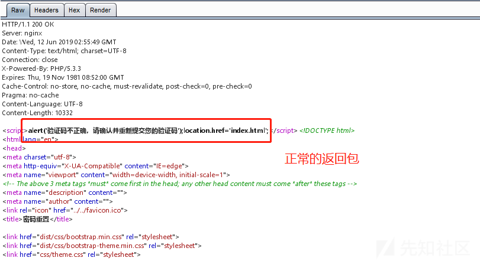Select the 'X-Powered-By: PHP/5.3.3' line
The width and height of the screenshot is (480, 261).
point(41,68)
